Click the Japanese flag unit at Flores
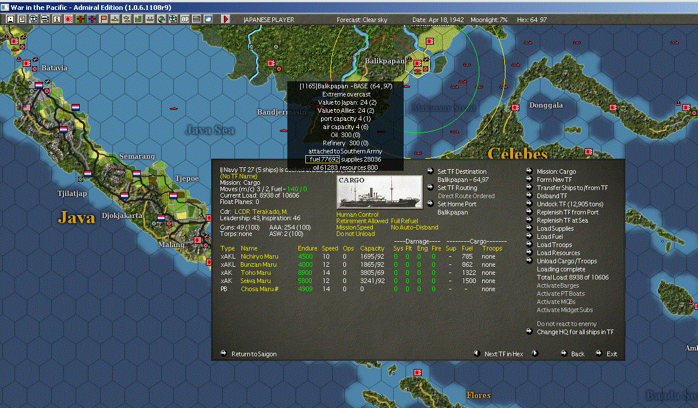The image size is (698, 408). [x=417, y=373]
